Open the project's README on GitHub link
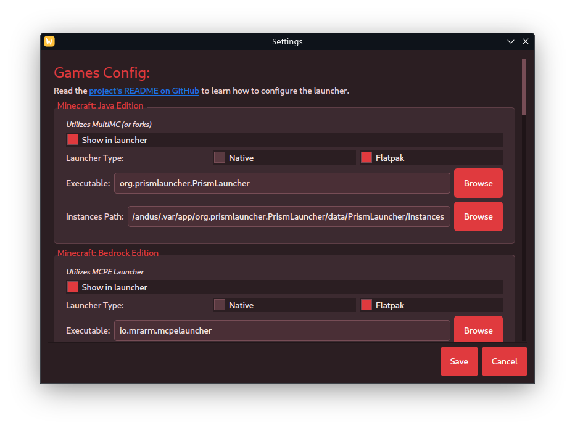This screenshot has width=575, height=431. pos(144,91)
